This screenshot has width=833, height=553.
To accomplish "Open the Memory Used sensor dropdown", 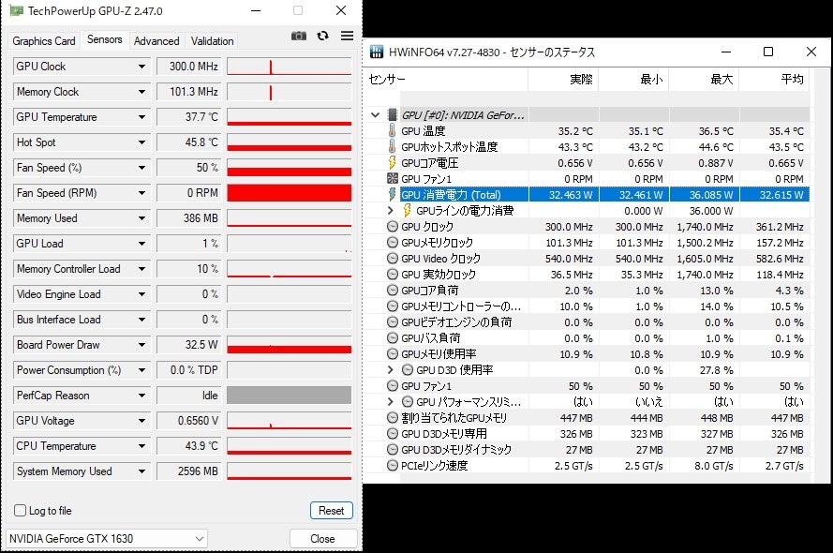I will coord(141,218).
